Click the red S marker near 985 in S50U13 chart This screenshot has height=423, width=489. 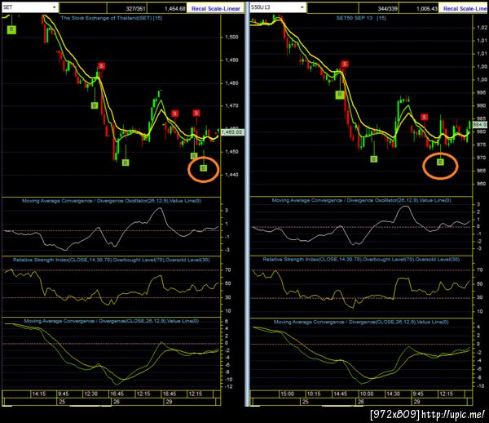pos(424,117)
